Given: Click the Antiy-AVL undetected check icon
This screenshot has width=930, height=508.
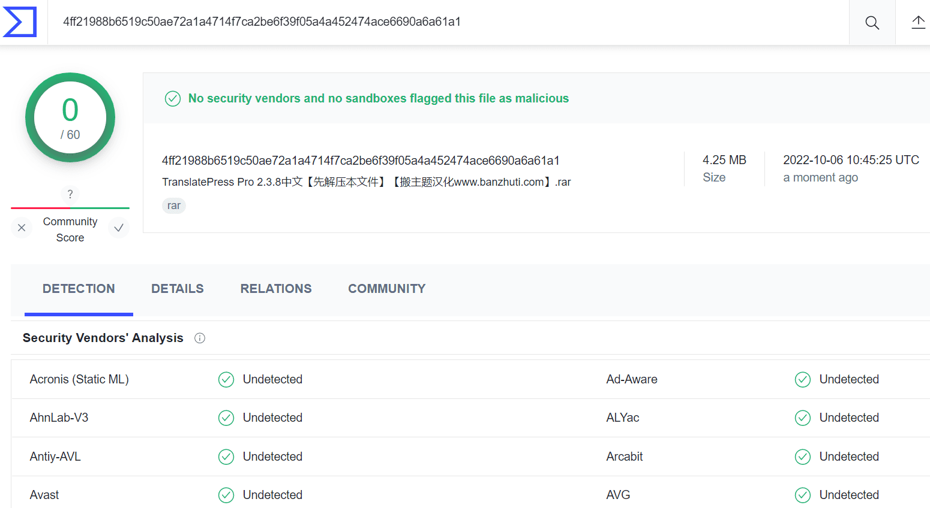Looking at the screenshot, I should (x=226, y=457).
